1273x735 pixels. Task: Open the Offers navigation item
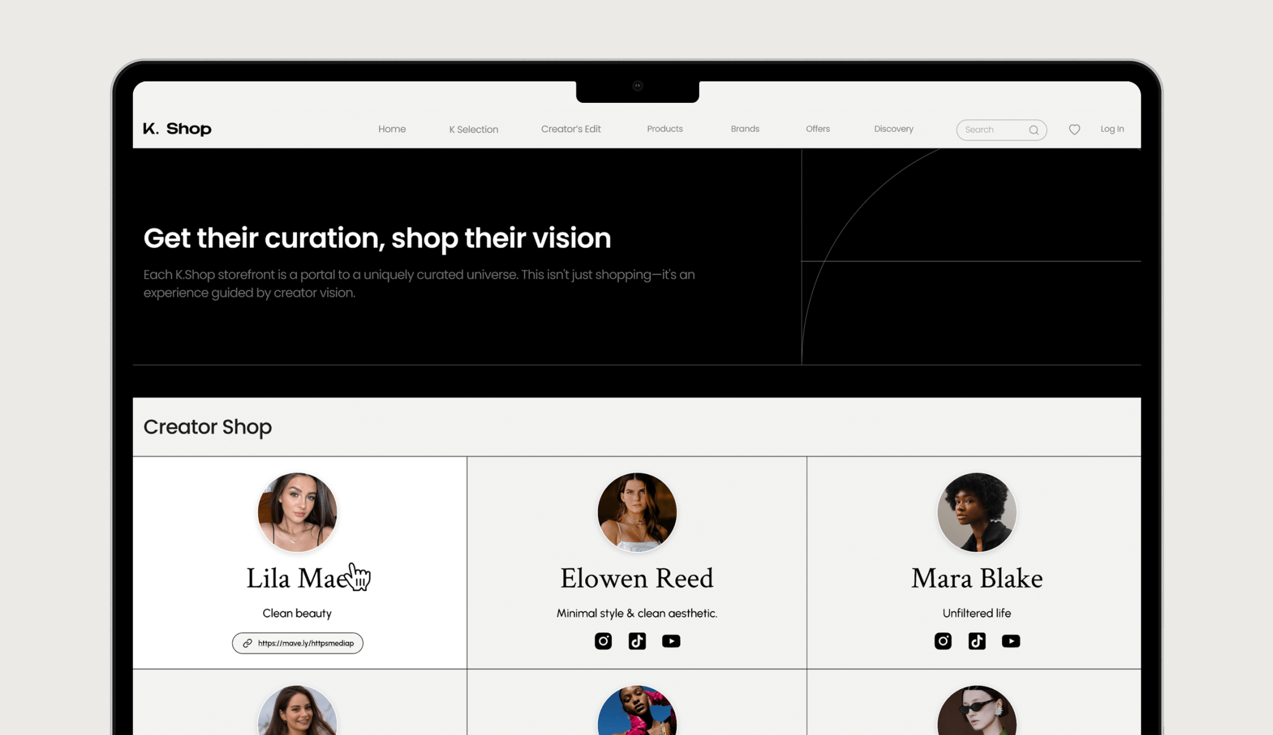click(818, 129)
